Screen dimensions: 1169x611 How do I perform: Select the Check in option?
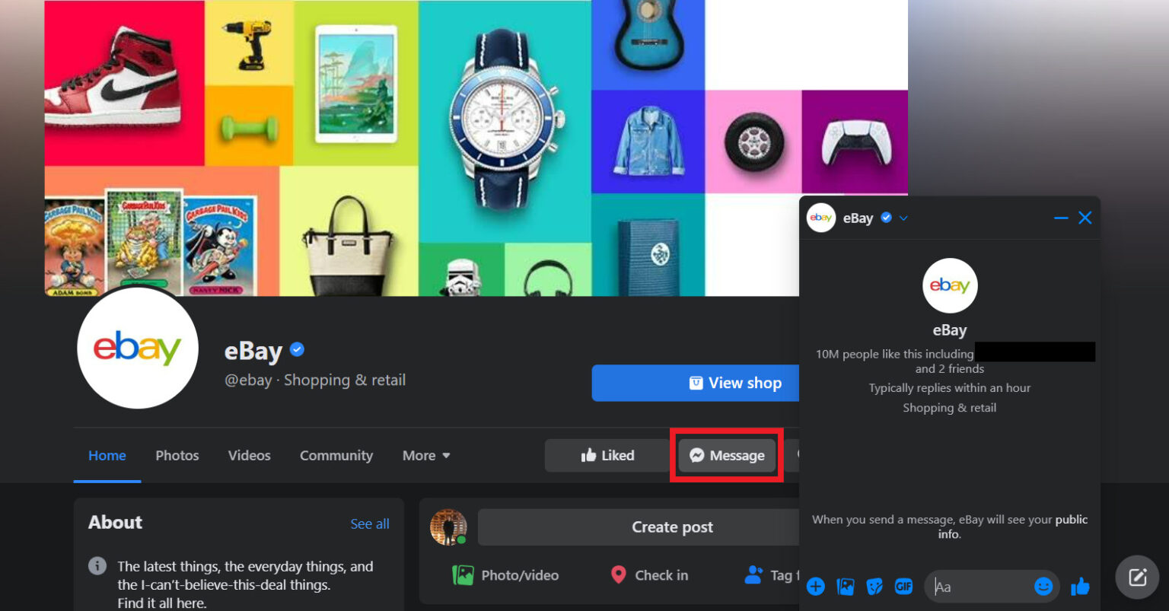pyautogui.click(x=648, y=575)
